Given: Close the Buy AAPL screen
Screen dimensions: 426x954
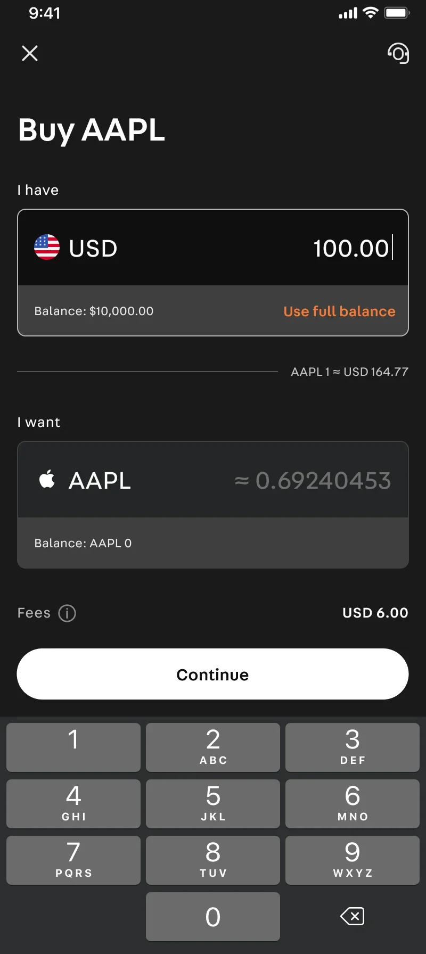Looking at the screenshot, I should coord(30,53).
